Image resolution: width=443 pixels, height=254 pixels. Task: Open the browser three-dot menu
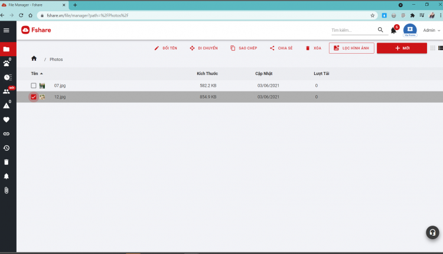[x=441, y=15]
